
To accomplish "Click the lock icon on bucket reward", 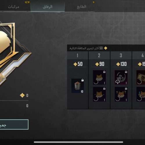I will (x=82, y=80).
